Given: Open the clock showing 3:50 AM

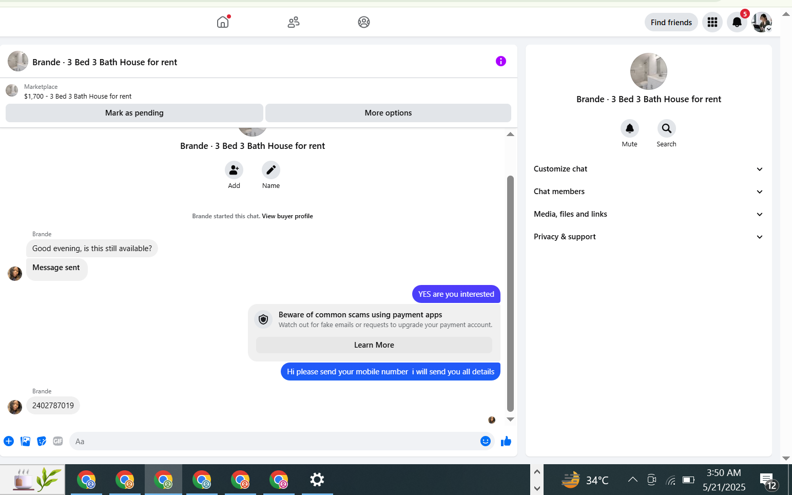Looking at the screenshot, I should point(724,480).
